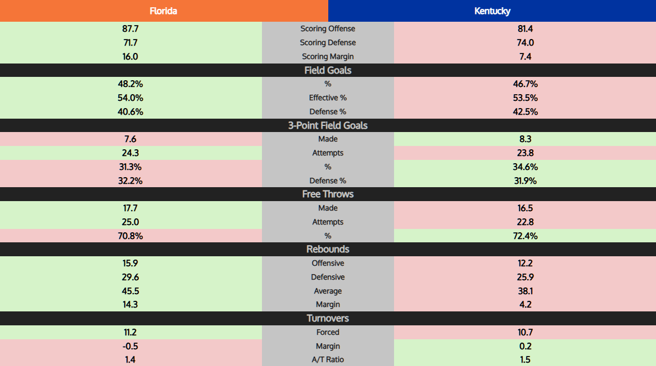The width and height of the screenshot is (656, 366).
Task: Click the Scoring Defense row label
Action: coord(328,42)
